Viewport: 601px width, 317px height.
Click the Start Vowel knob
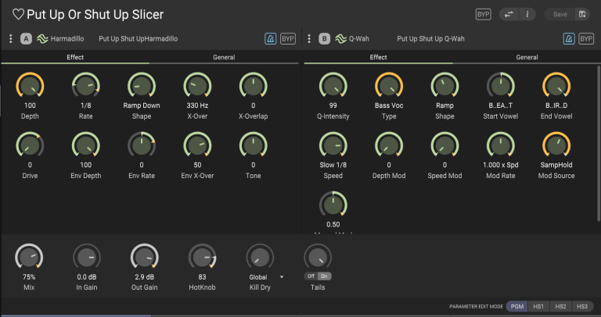[501, 86]
